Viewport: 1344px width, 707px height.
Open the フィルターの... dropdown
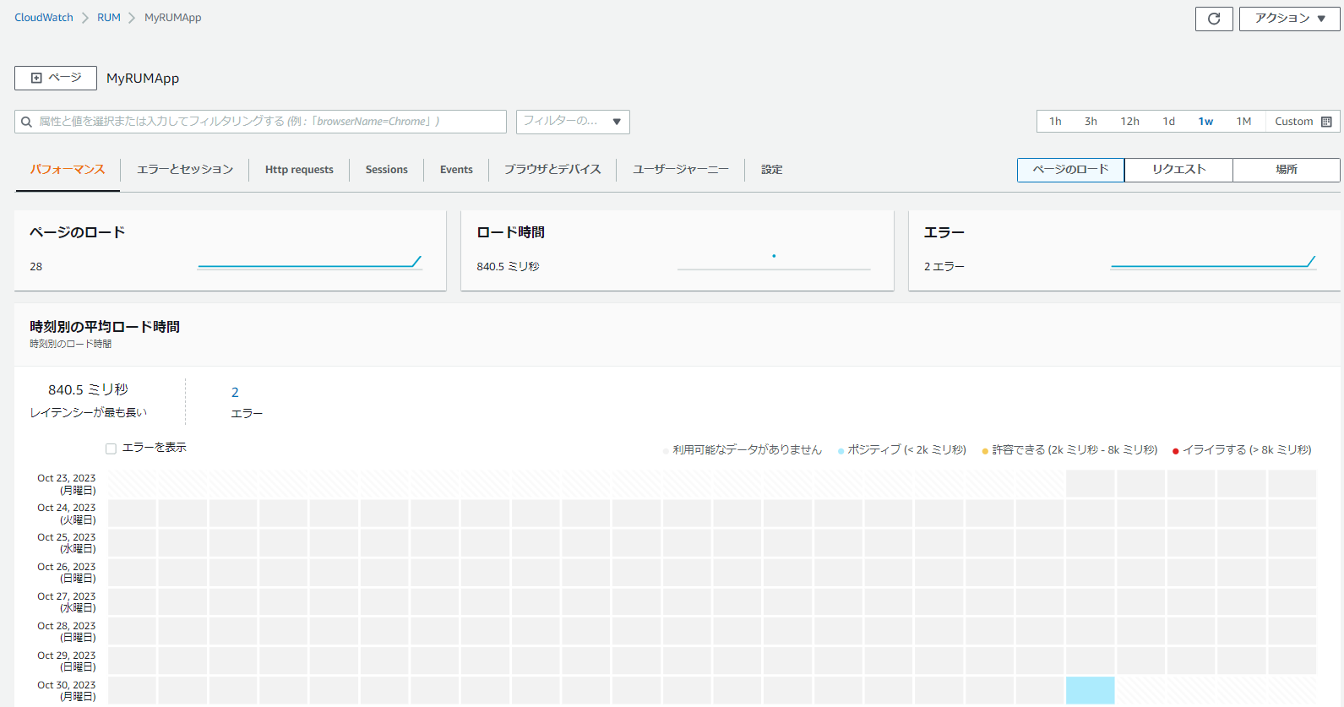coord(573,122)
